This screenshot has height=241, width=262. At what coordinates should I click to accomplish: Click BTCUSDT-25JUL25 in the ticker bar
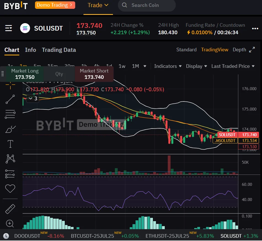click(92, 236)
